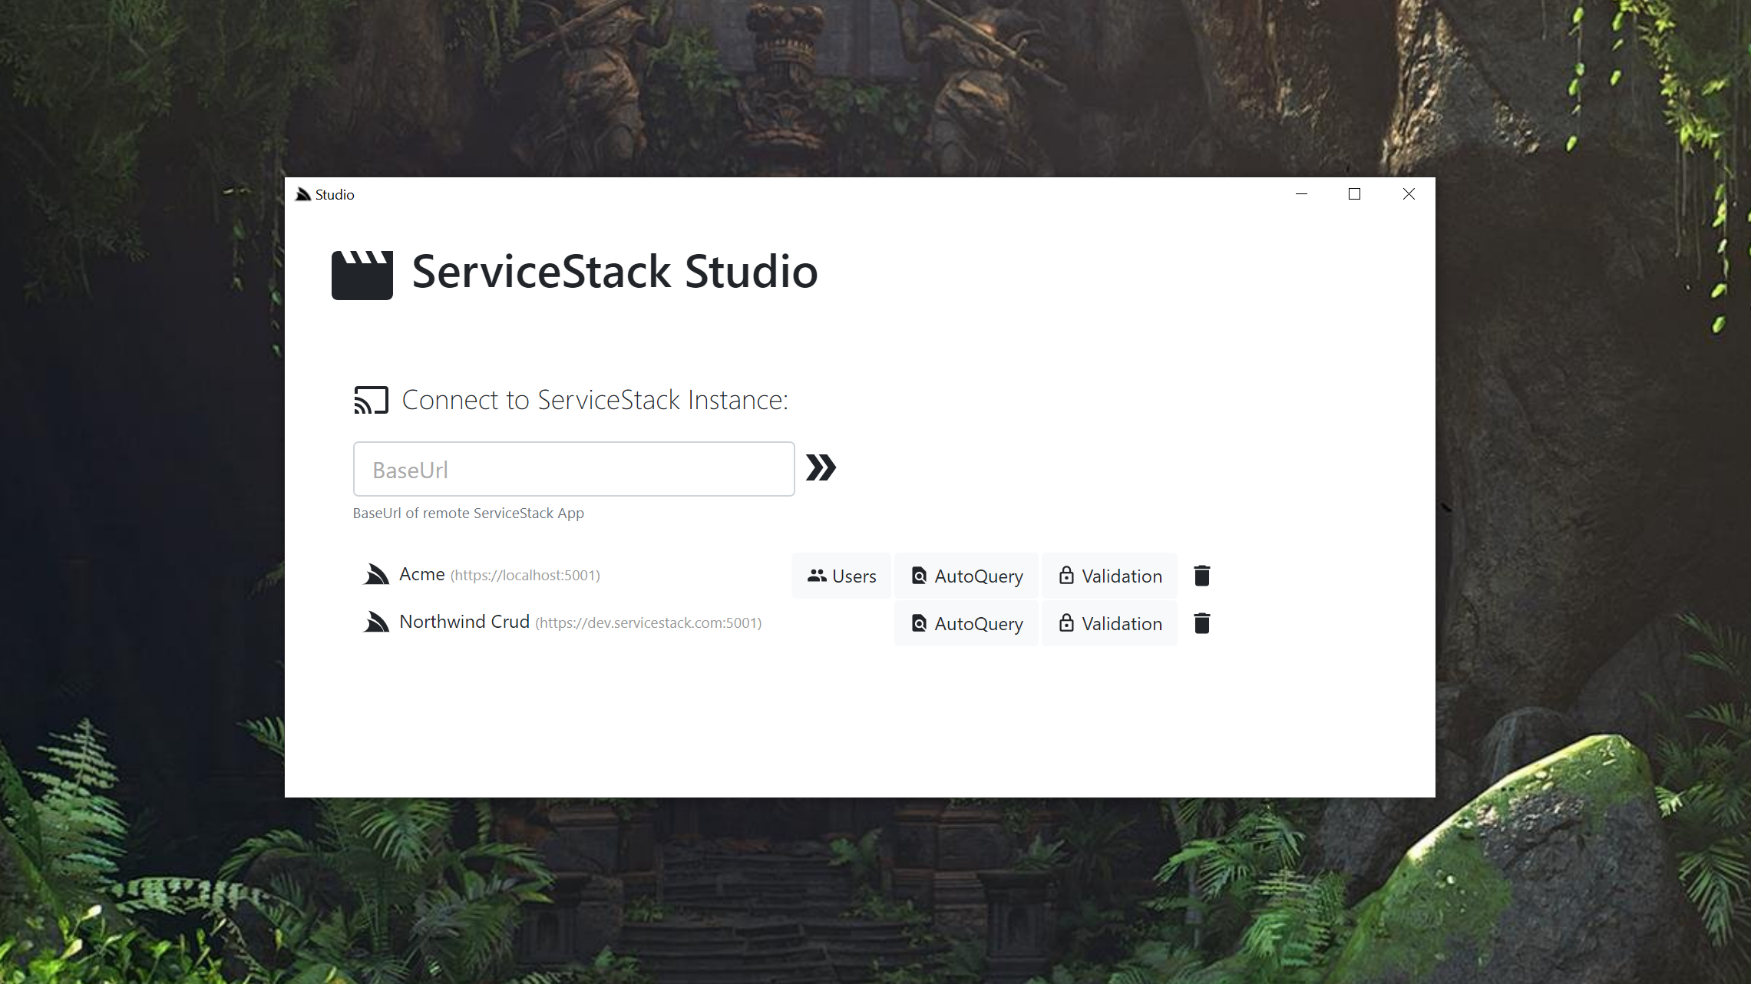Click the ServiceStack Studio heading title
This screenshot has width=1751, height=984.
click(x=614, y=272)
